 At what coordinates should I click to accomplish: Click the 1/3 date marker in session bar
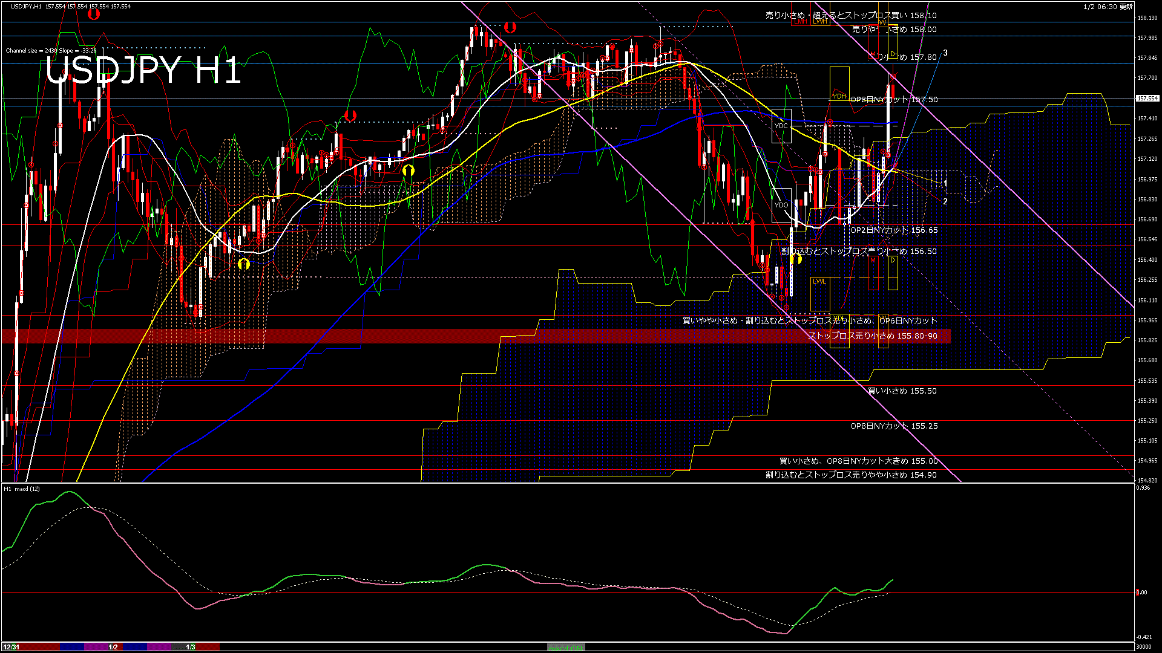click(191, 647)
